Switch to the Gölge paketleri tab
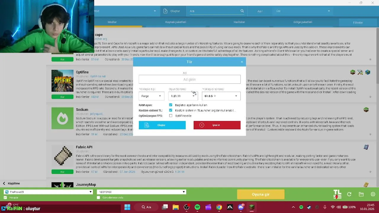379x213 pixels. [x=303, y=22]
